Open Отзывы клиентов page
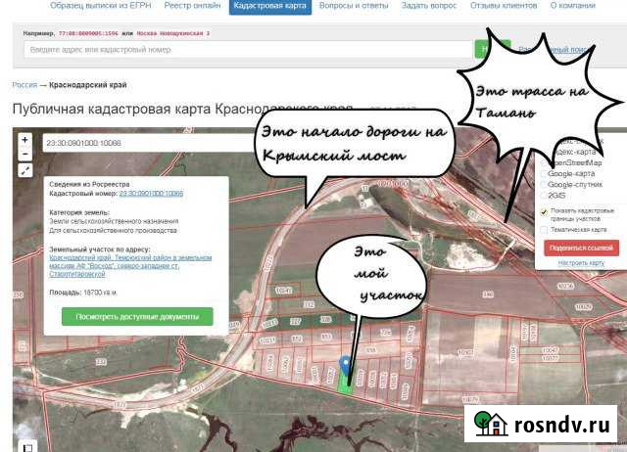The width and height of the screenshot is (627, 452). coord(504,6)
